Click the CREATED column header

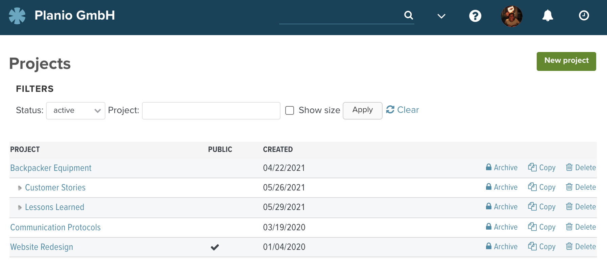pos(278,150)
